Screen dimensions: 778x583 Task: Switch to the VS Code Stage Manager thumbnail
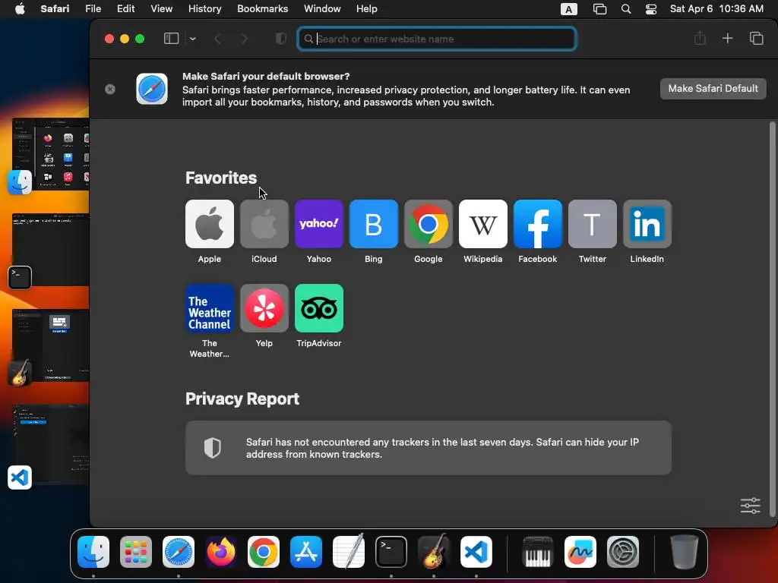(x=51, y=444)
